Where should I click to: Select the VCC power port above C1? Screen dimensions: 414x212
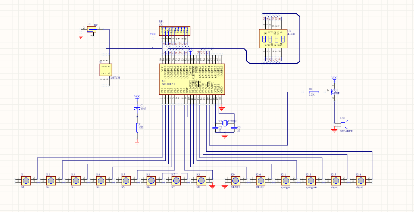137,97
